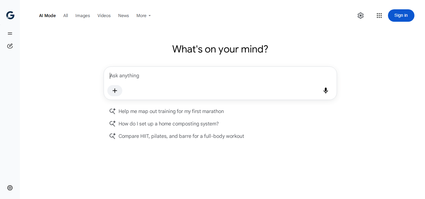Open sidebar settings gear at bottom left

tap(10, 188)
